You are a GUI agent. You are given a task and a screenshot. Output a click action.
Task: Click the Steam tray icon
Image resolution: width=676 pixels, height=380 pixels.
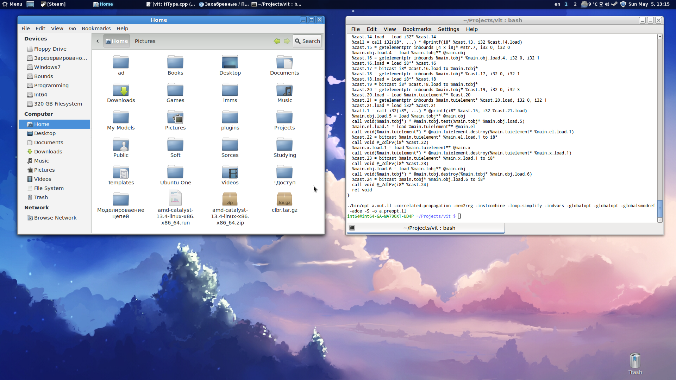614,4
